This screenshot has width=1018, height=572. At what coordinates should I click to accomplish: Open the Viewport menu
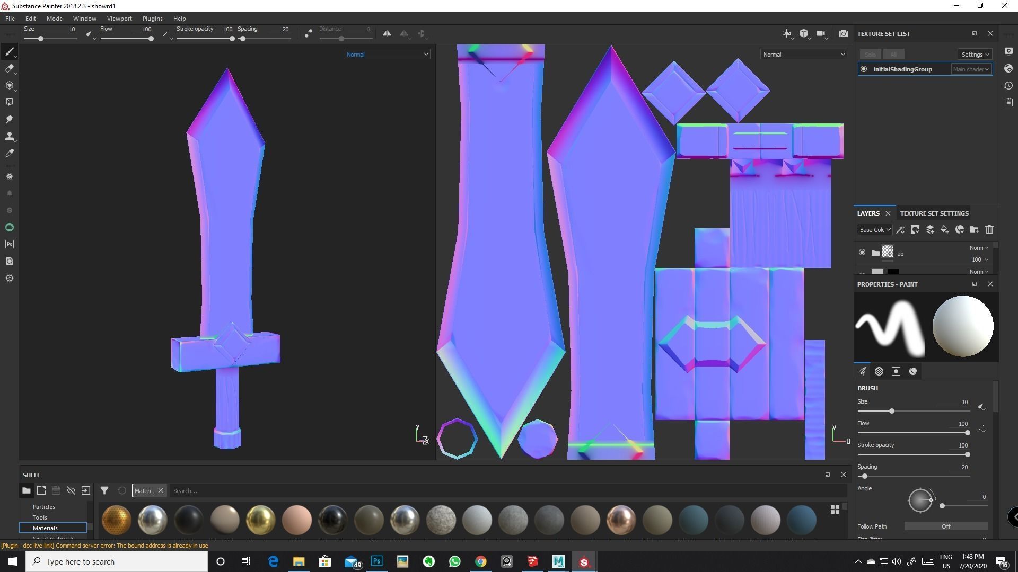[119, 18]
